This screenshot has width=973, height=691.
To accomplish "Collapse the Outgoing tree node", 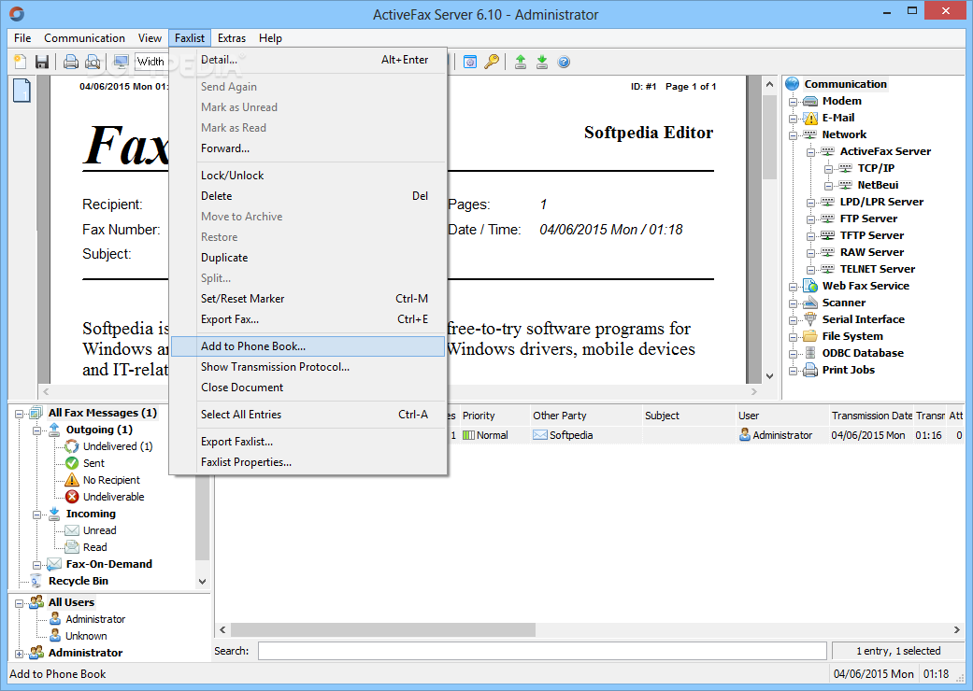I will [x=36, y=430].
